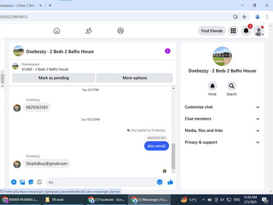The width and height of the screenshot is (273, 205).
Task: Open the Groups icon in top navigation
Action: [121, 31]
